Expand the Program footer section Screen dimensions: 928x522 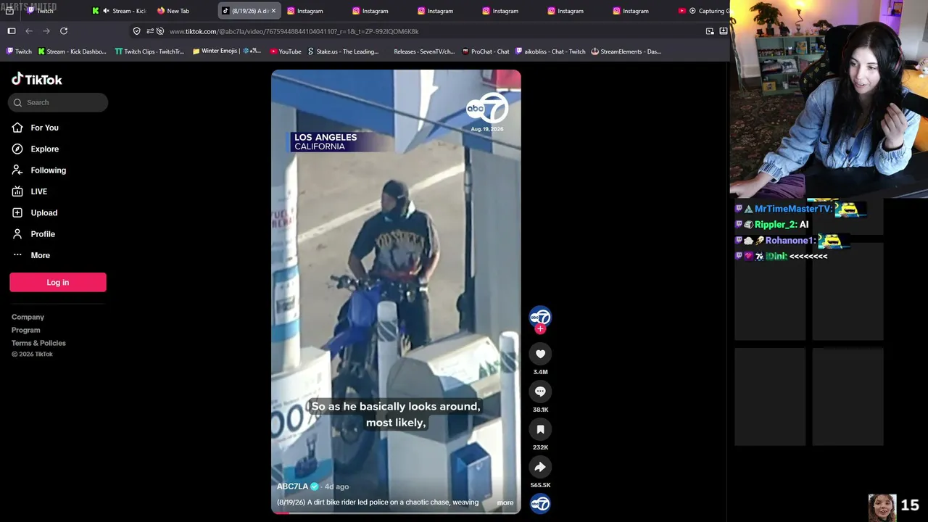(x=25, y=330)
